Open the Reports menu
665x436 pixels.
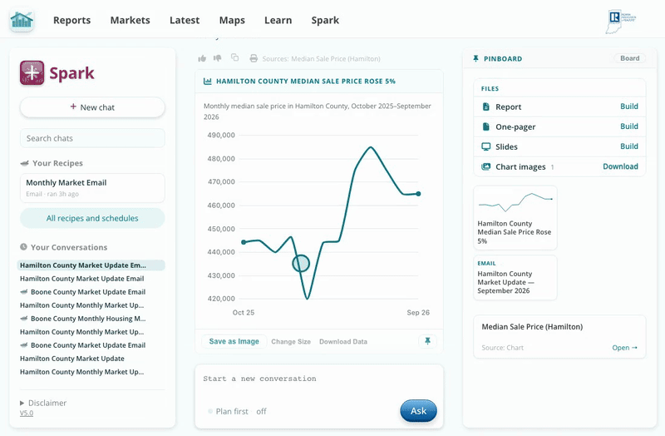[x=71, y=20]
